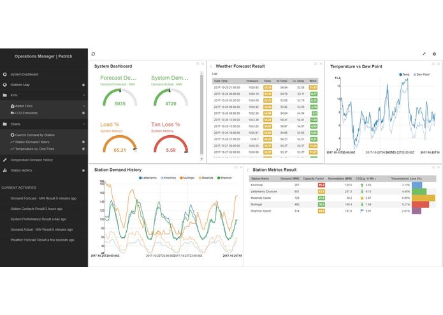Open Demand Forecast - MW Result activity
443x315 pixels.
tap(43, 198)
